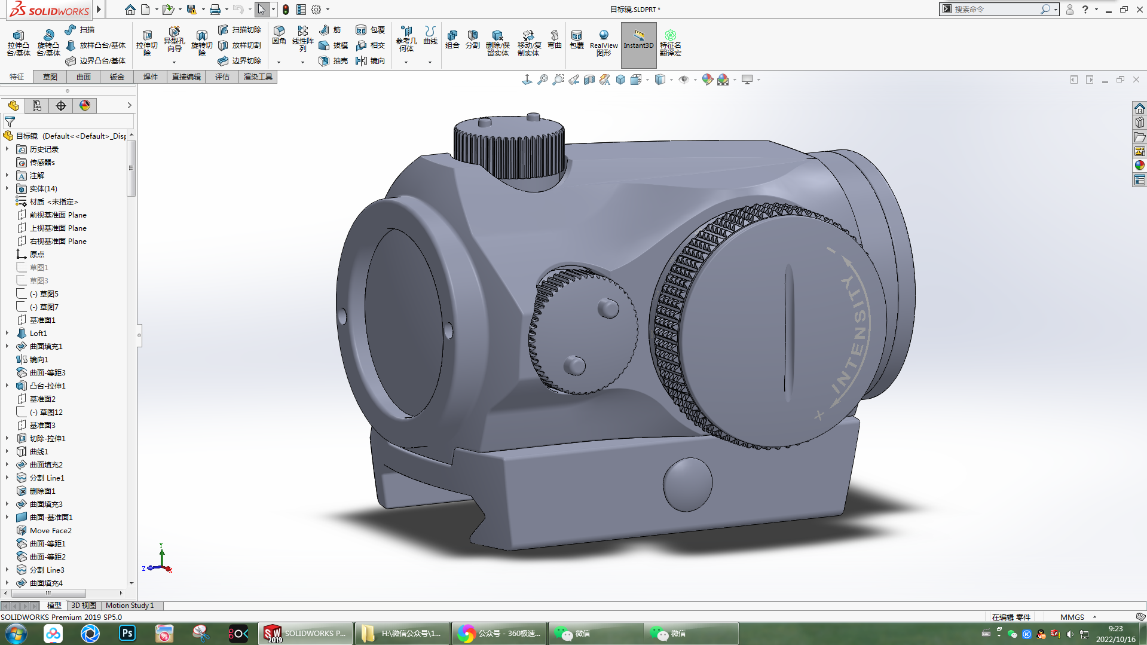1147x645 pixels.
Task: Select the 线性阵列 linear pattern tool
Action: [303, 39]
